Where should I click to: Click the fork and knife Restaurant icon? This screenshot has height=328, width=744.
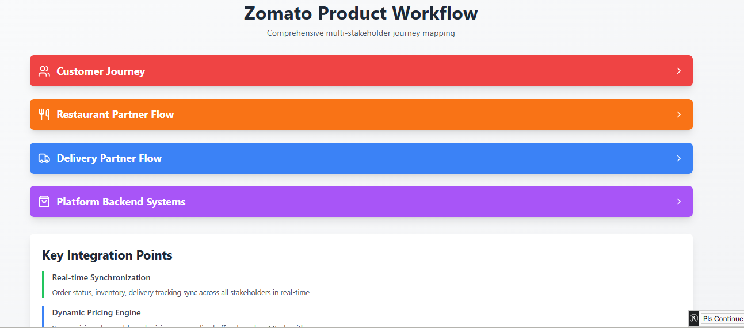click(44, 115)
